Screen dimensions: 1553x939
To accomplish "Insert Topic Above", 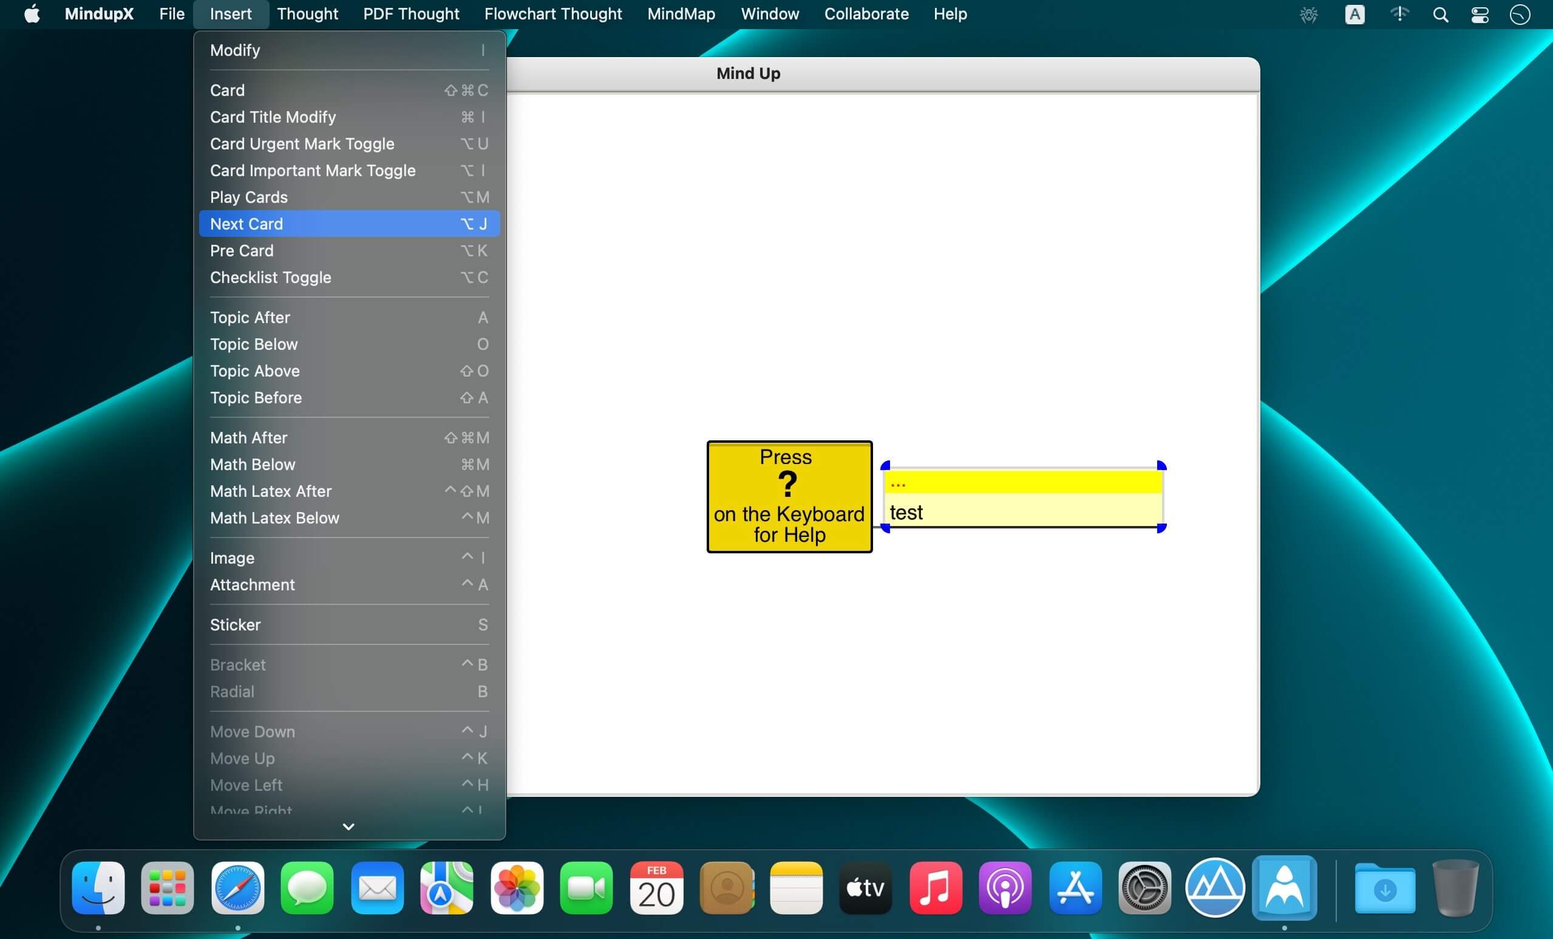I will (349, 371).
